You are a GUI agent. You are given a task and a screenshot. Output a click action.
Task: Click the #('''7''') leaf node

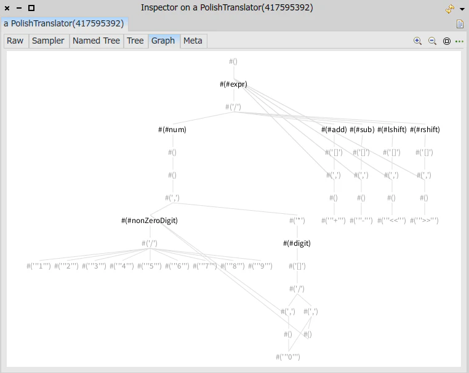click(205, 266)
